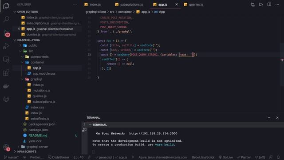The height and width of the screenshot is (160, 284).
Task: Click the notifications bell in status bar
Action: 278,157
